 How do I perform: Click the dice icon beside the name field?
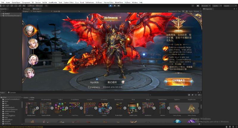click(123, 82)
